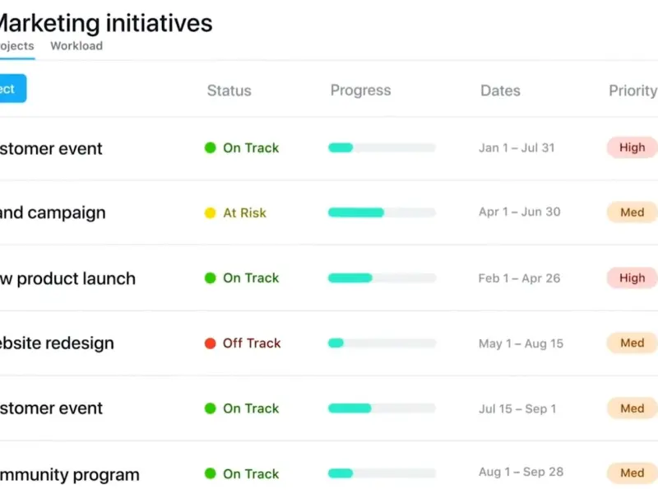Click the Jul 15 – Sep 1 date range
The height and width of the screenshot is (494, 658).
517,408
